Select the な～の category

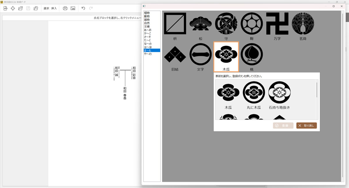point(152,44)
